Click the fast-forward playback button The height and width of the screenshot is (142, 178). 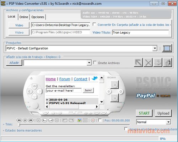pos(31,120)
